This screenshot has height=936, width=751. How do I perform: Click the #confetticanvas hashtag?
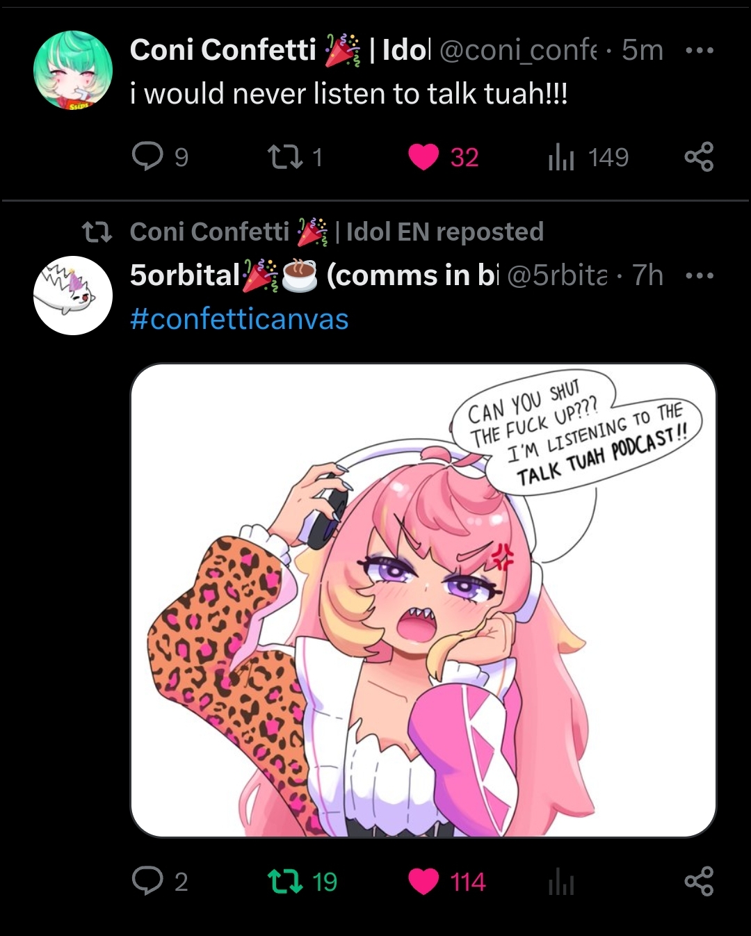click(x=239, y=319)
